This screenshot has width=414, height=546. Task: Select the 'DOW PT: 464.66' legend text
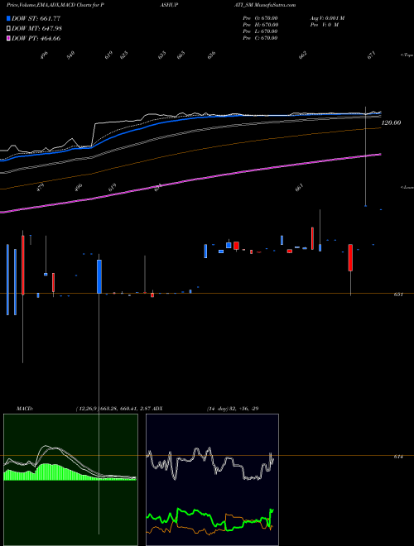36,39
